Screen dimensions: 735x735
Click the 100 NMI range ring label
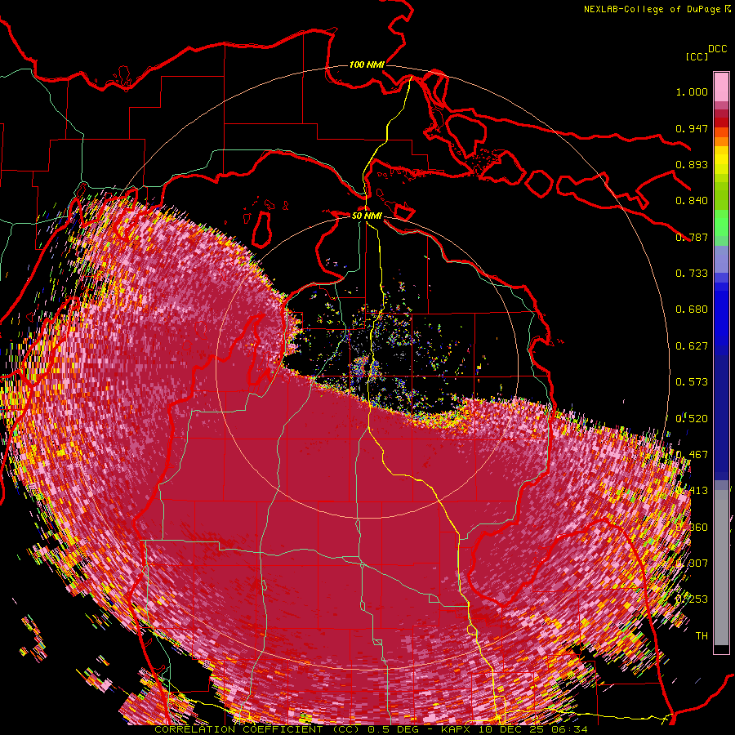(367, 65)
